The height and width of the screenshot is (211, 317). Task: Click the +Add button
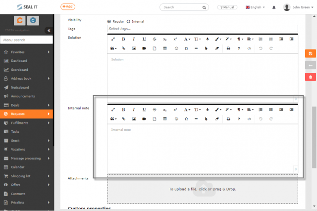pyautogui.click(x=68, y=6)
